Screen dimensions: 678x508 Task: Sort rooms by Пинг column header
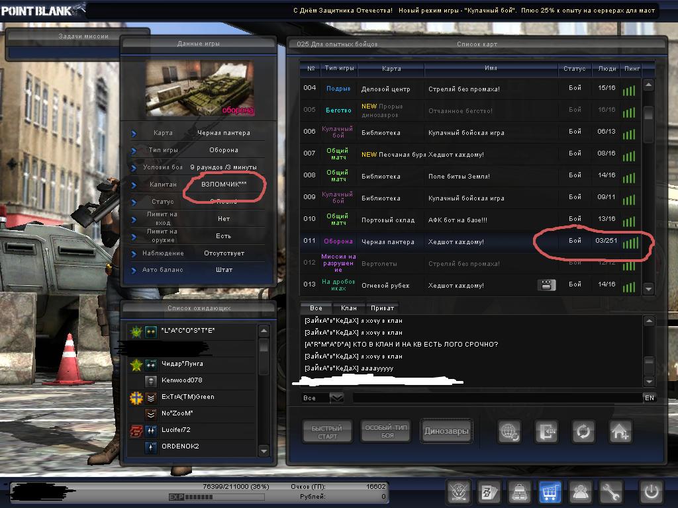pos(632,68)
